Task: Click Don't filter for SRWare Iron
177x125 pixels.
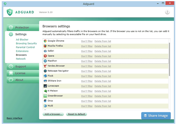Action: (87, 81)
